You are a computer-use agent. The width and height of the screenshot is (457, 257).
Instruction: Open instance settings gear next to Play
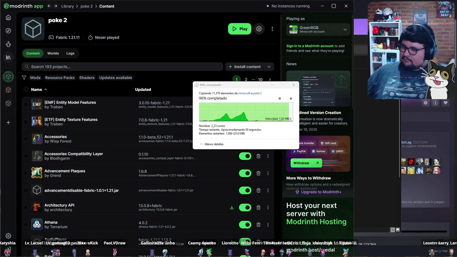pyautogui.click(x=259, y=29)
